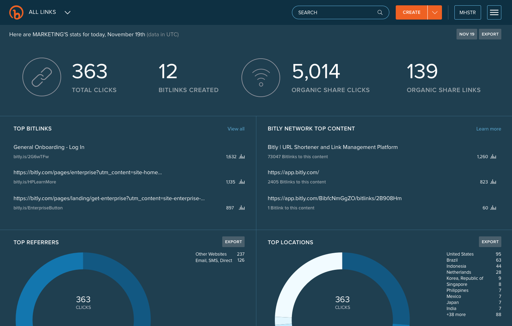The width and height of the screenshot is (512, 326).
Task: Open the NOV 19 date selector
Action: tap(466, 34)
